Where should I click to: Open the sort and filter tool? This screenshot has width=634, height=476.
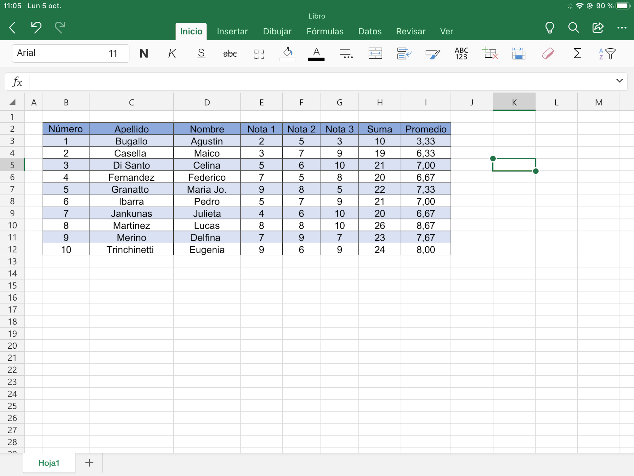point(606,53)
